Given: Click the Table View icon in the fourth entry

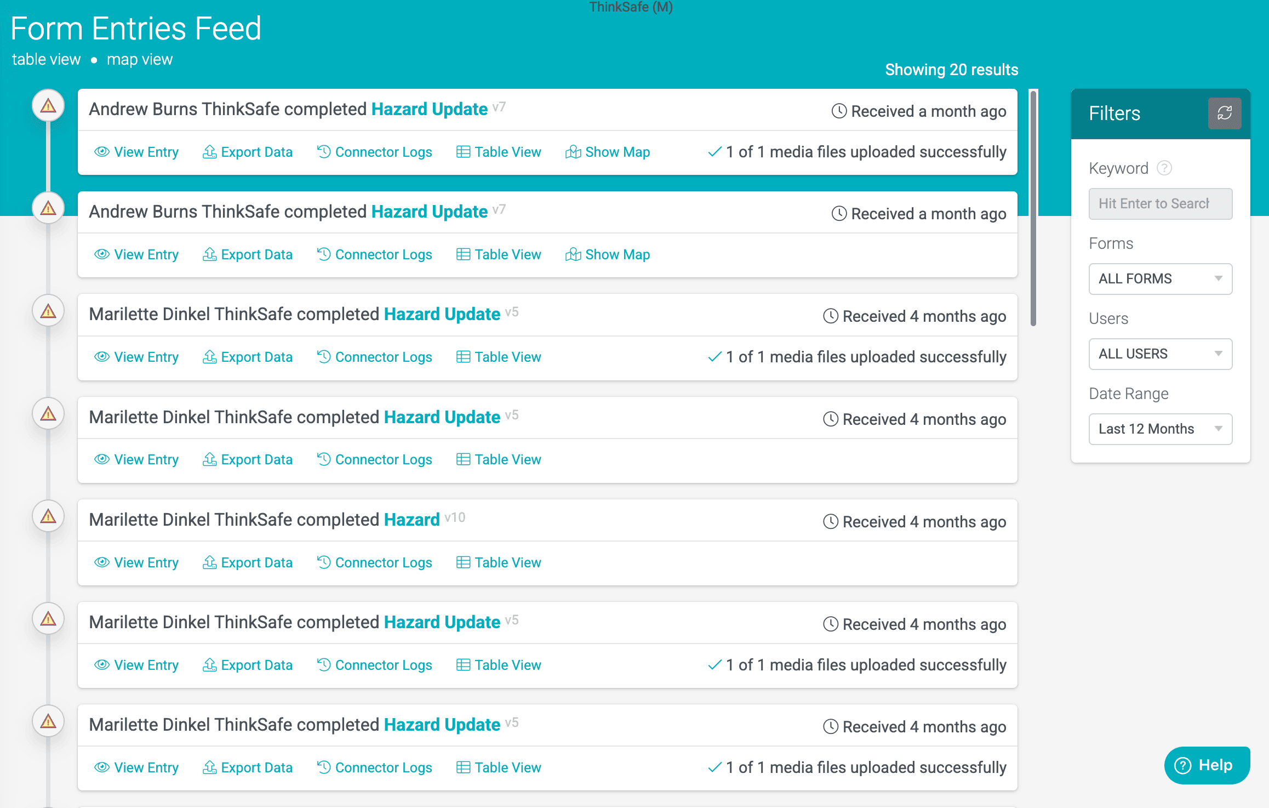Looking at the screenshot, I should 463,459.
